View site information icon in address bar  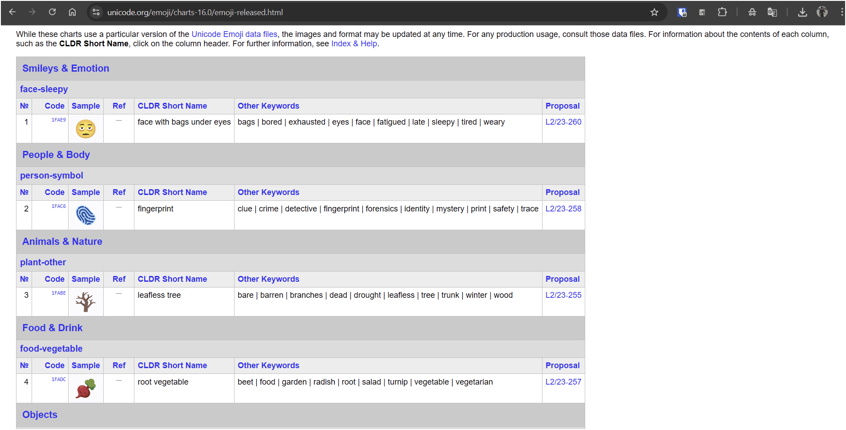coord(96,12)
